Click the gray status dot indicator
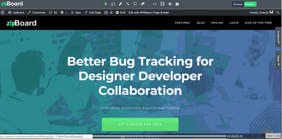Viewport: 282px width, 139px height. 112,13
